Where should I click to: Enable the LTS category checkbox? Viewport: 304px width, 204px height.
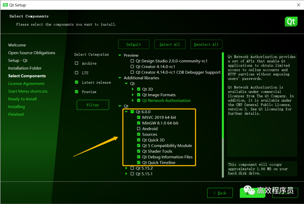click(x=77, y=73)
